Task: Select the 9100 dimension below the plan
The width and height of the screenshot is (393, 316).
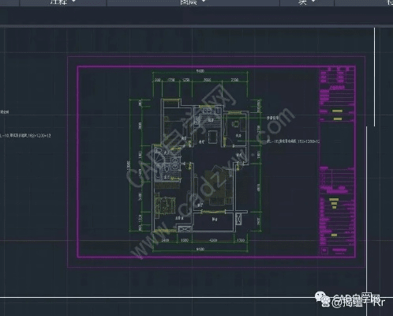Action: coord(200,249)
